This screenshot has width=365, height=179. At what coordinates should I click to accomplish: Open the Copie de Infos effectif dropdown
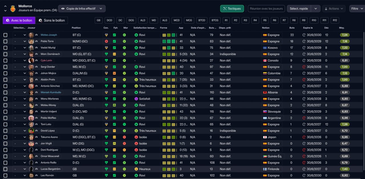pos(82,9)
